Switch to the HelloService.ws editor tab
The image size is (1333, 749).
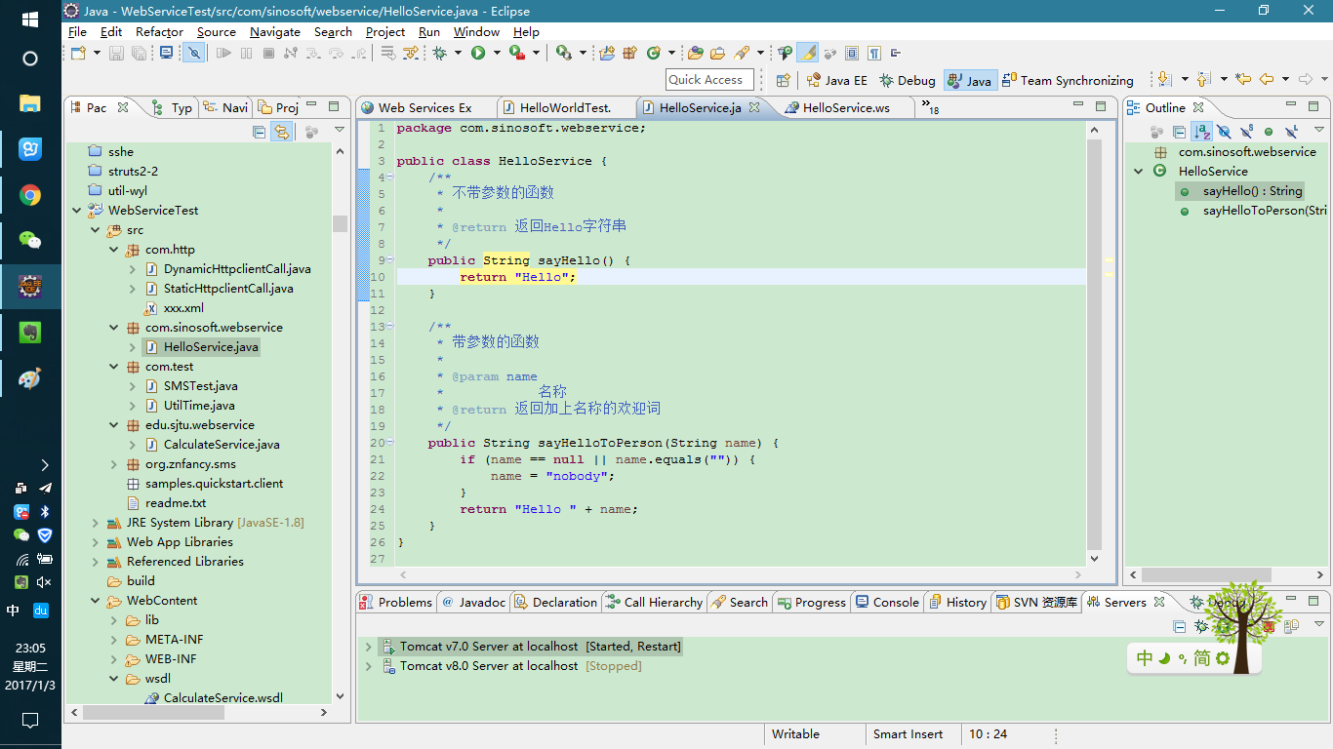[x=845, y=107]
